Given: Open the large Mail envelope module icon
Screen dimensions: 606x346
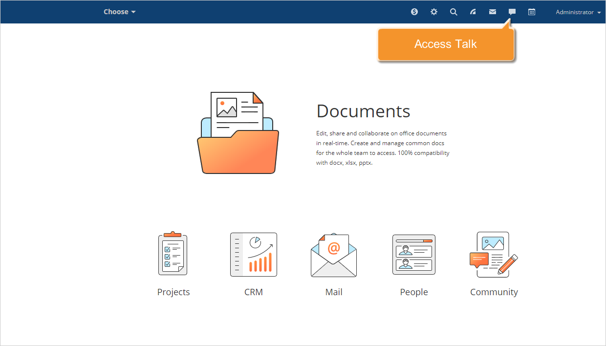Looking at the screenshot, I should pyautogui.click(x=334, y=255).
